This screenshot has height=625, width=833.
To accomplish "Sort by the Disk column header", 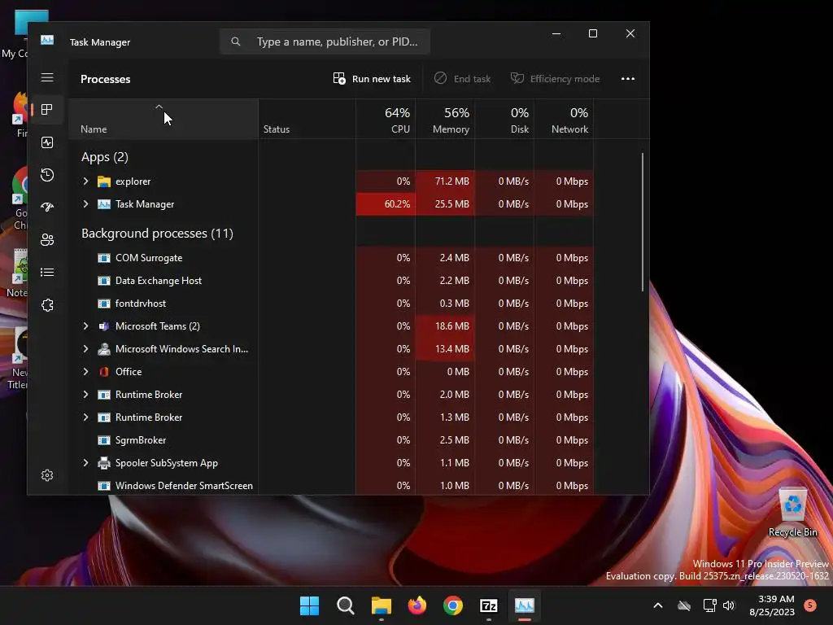I will coord(504,119).
